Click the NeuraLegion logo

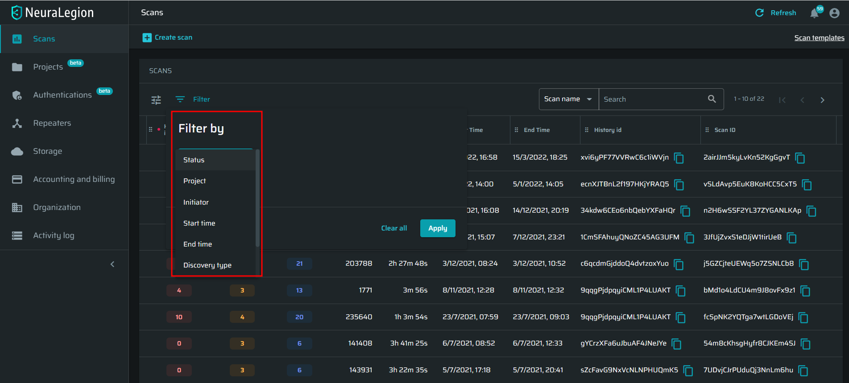click(x=53, y=12)
